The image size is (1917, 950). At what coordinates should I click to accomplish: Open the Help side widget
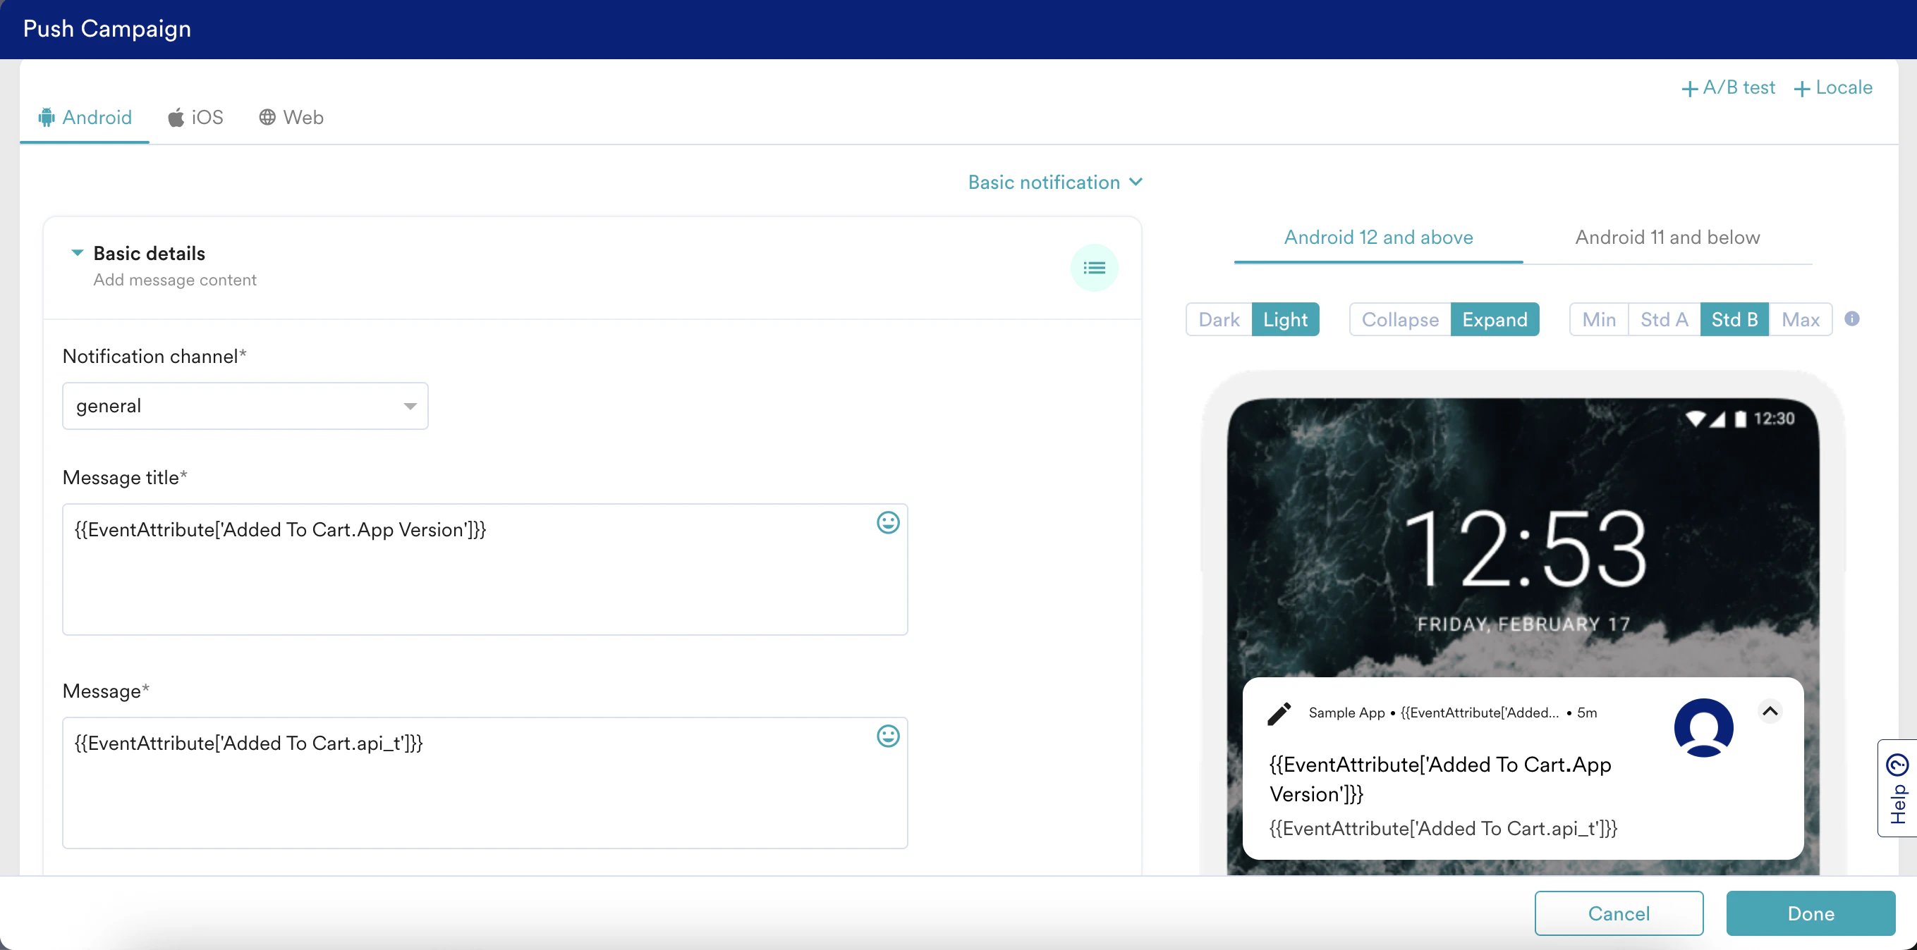[1897, 788]
